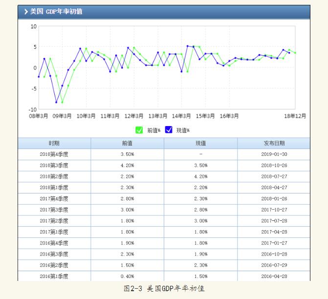Click the 15年3月 axis label

tap(205, 116)
